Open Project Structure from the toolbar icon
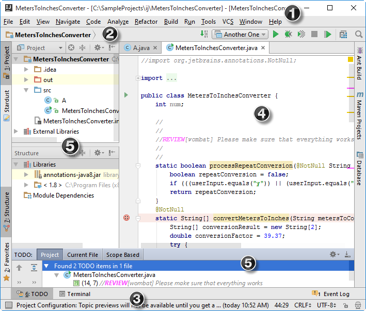366x311 pixels. (343, 35)
